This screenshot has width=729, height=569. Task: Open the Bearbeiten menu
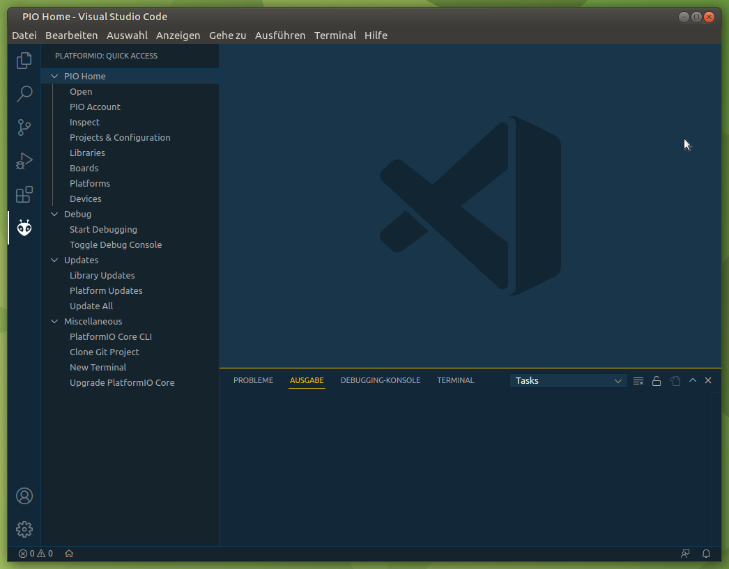pos(72,36)
